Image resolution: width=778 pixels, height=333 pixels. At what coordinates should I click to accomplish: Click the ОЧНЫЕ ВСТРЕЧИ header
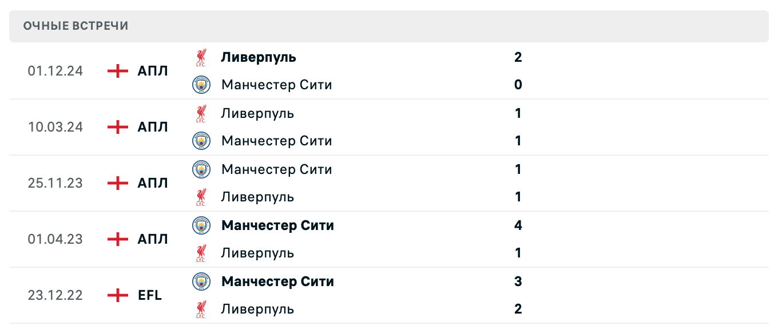tap(75, 25)
